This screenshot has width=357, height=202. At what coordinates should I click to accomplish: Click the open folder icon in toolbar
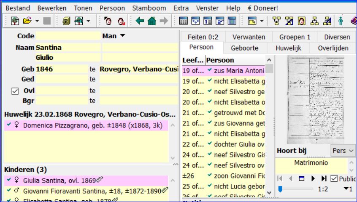pos(27,21)
